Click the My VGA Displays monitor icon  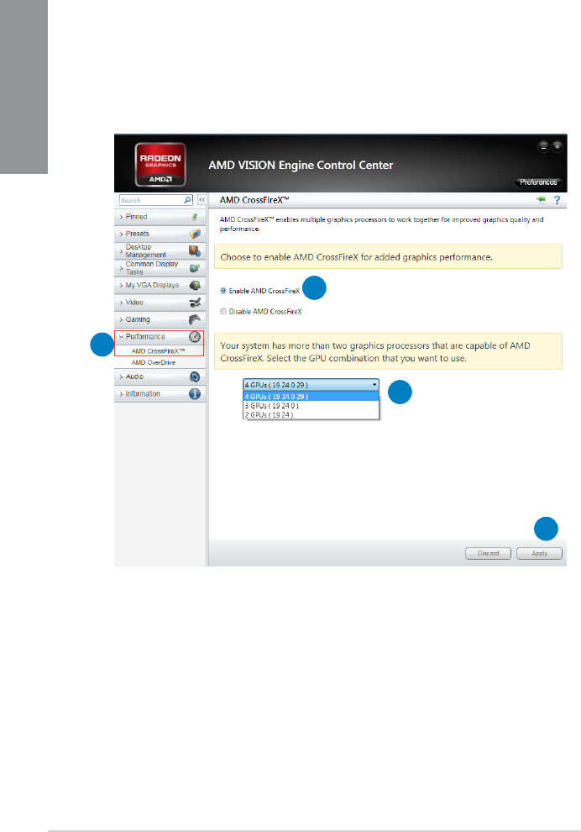coord(195,285)
